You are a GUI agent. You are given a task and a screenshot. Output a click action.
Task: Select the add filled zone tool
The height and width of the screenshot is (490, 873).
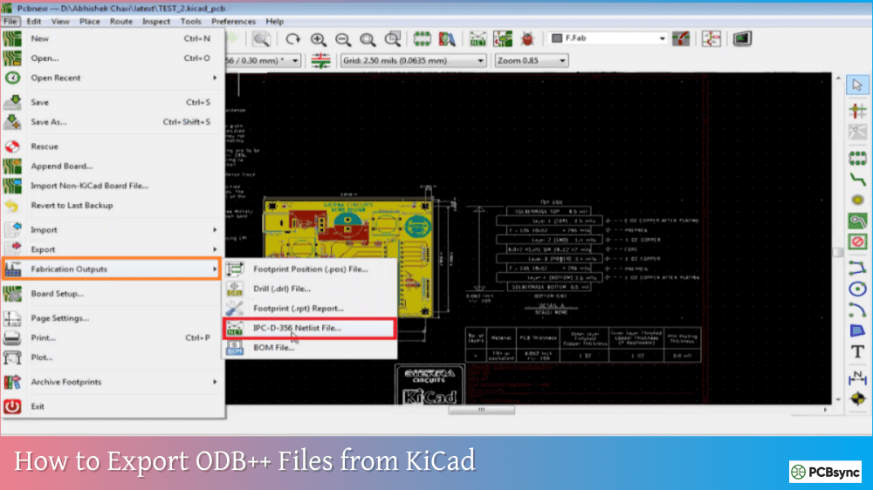coord(857,221)
